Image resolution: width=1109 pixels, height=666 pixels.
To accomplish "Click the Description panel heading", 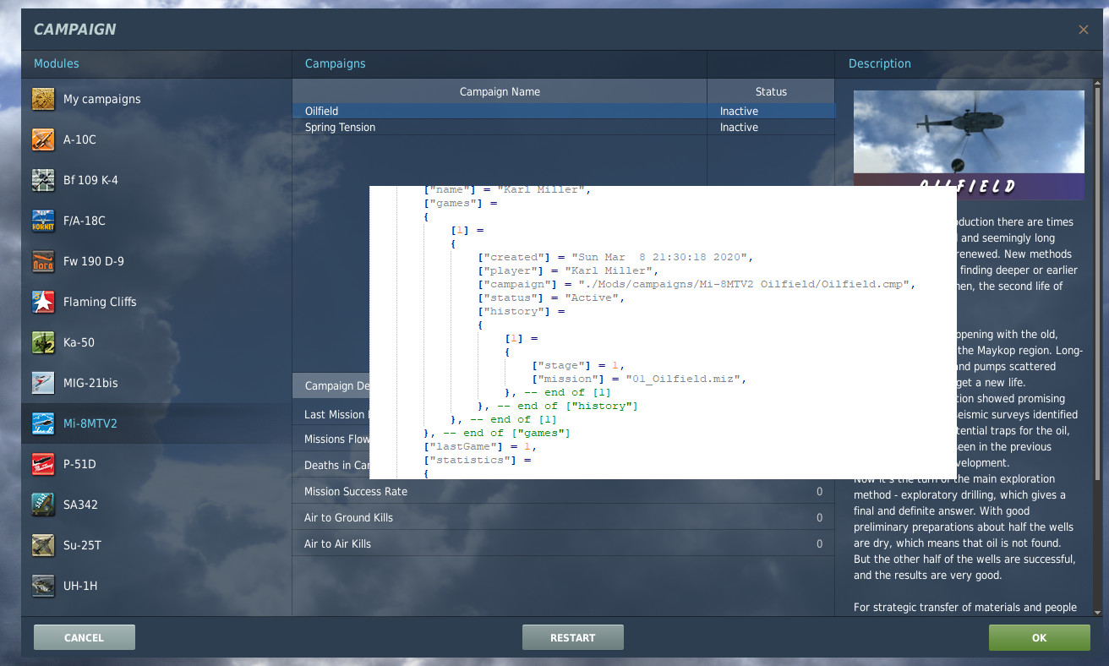I will (880, 63).
